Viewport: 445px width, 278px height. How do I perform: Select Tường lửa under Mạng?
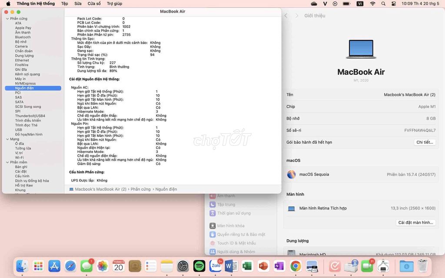[x=23, y=149]
